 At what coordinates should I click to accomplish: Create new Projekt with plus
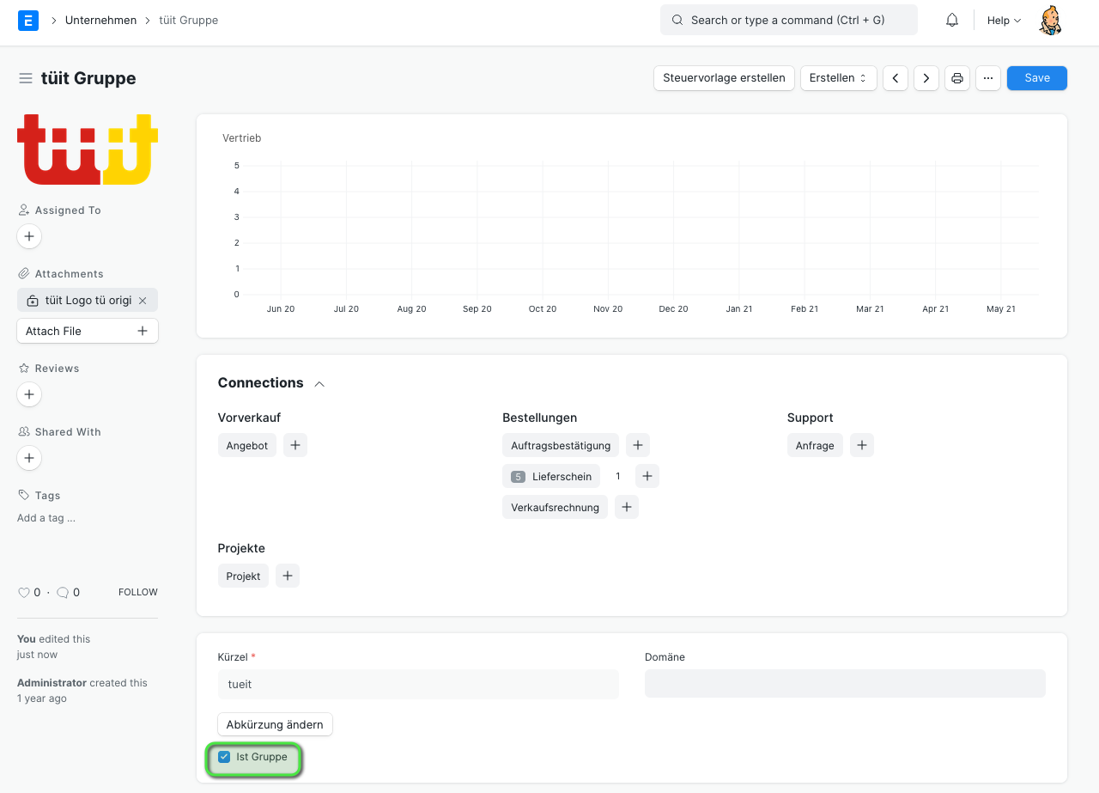pos(288,576)
